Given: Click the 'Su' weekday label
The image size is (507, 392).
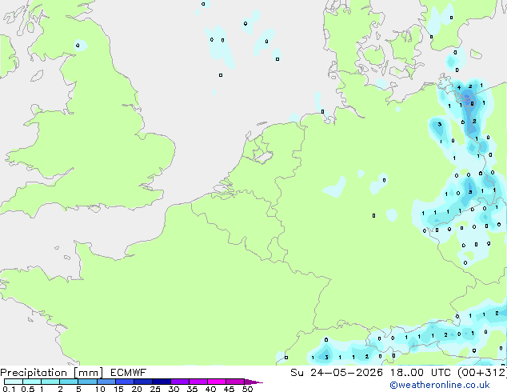Looking at the screenshot, I should 297,373.
